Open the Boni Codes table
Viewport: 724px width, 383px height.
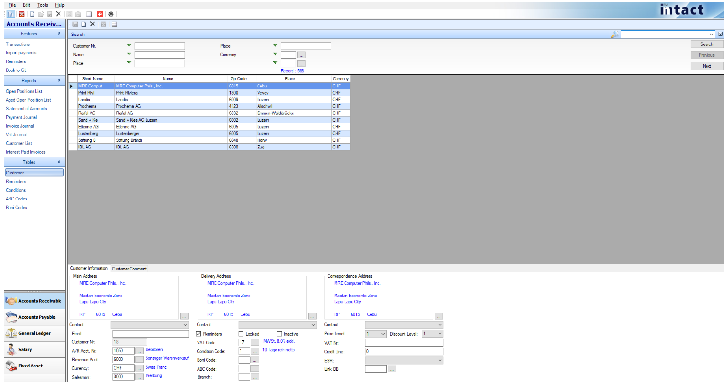pos(17,208)
